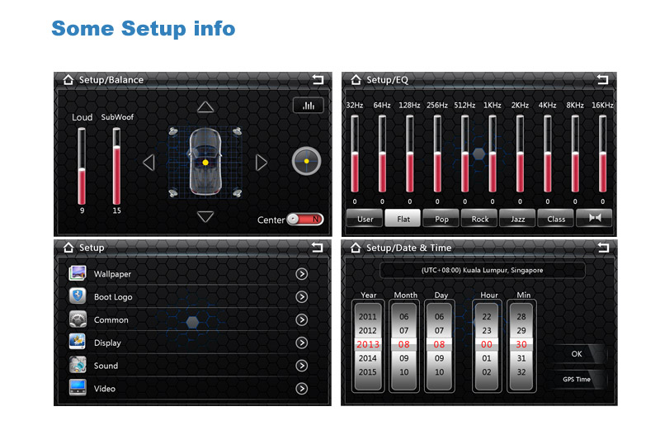Image resolution: width=660 pixels, height=435 pixels.
Task: Select year 2014 in Year wheel
Action: pos(367,358)
